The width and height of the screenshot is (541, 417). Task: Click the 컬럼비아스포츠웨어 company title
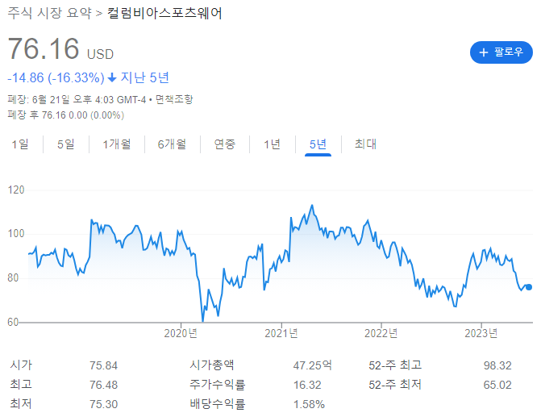164,14
